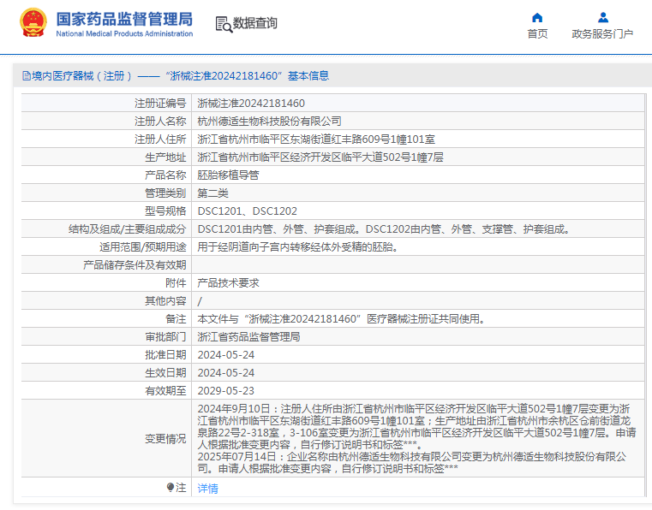Screen dimensions: 652x510
Task: Click attachment value 产品技术要求
Action: pos(228,283)
